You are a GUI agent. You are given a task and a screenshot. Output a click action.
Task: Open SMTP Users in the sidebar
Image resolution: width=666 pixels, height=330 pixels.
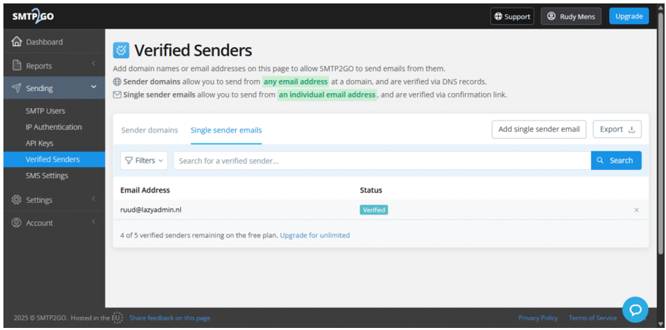pos(45,111)
